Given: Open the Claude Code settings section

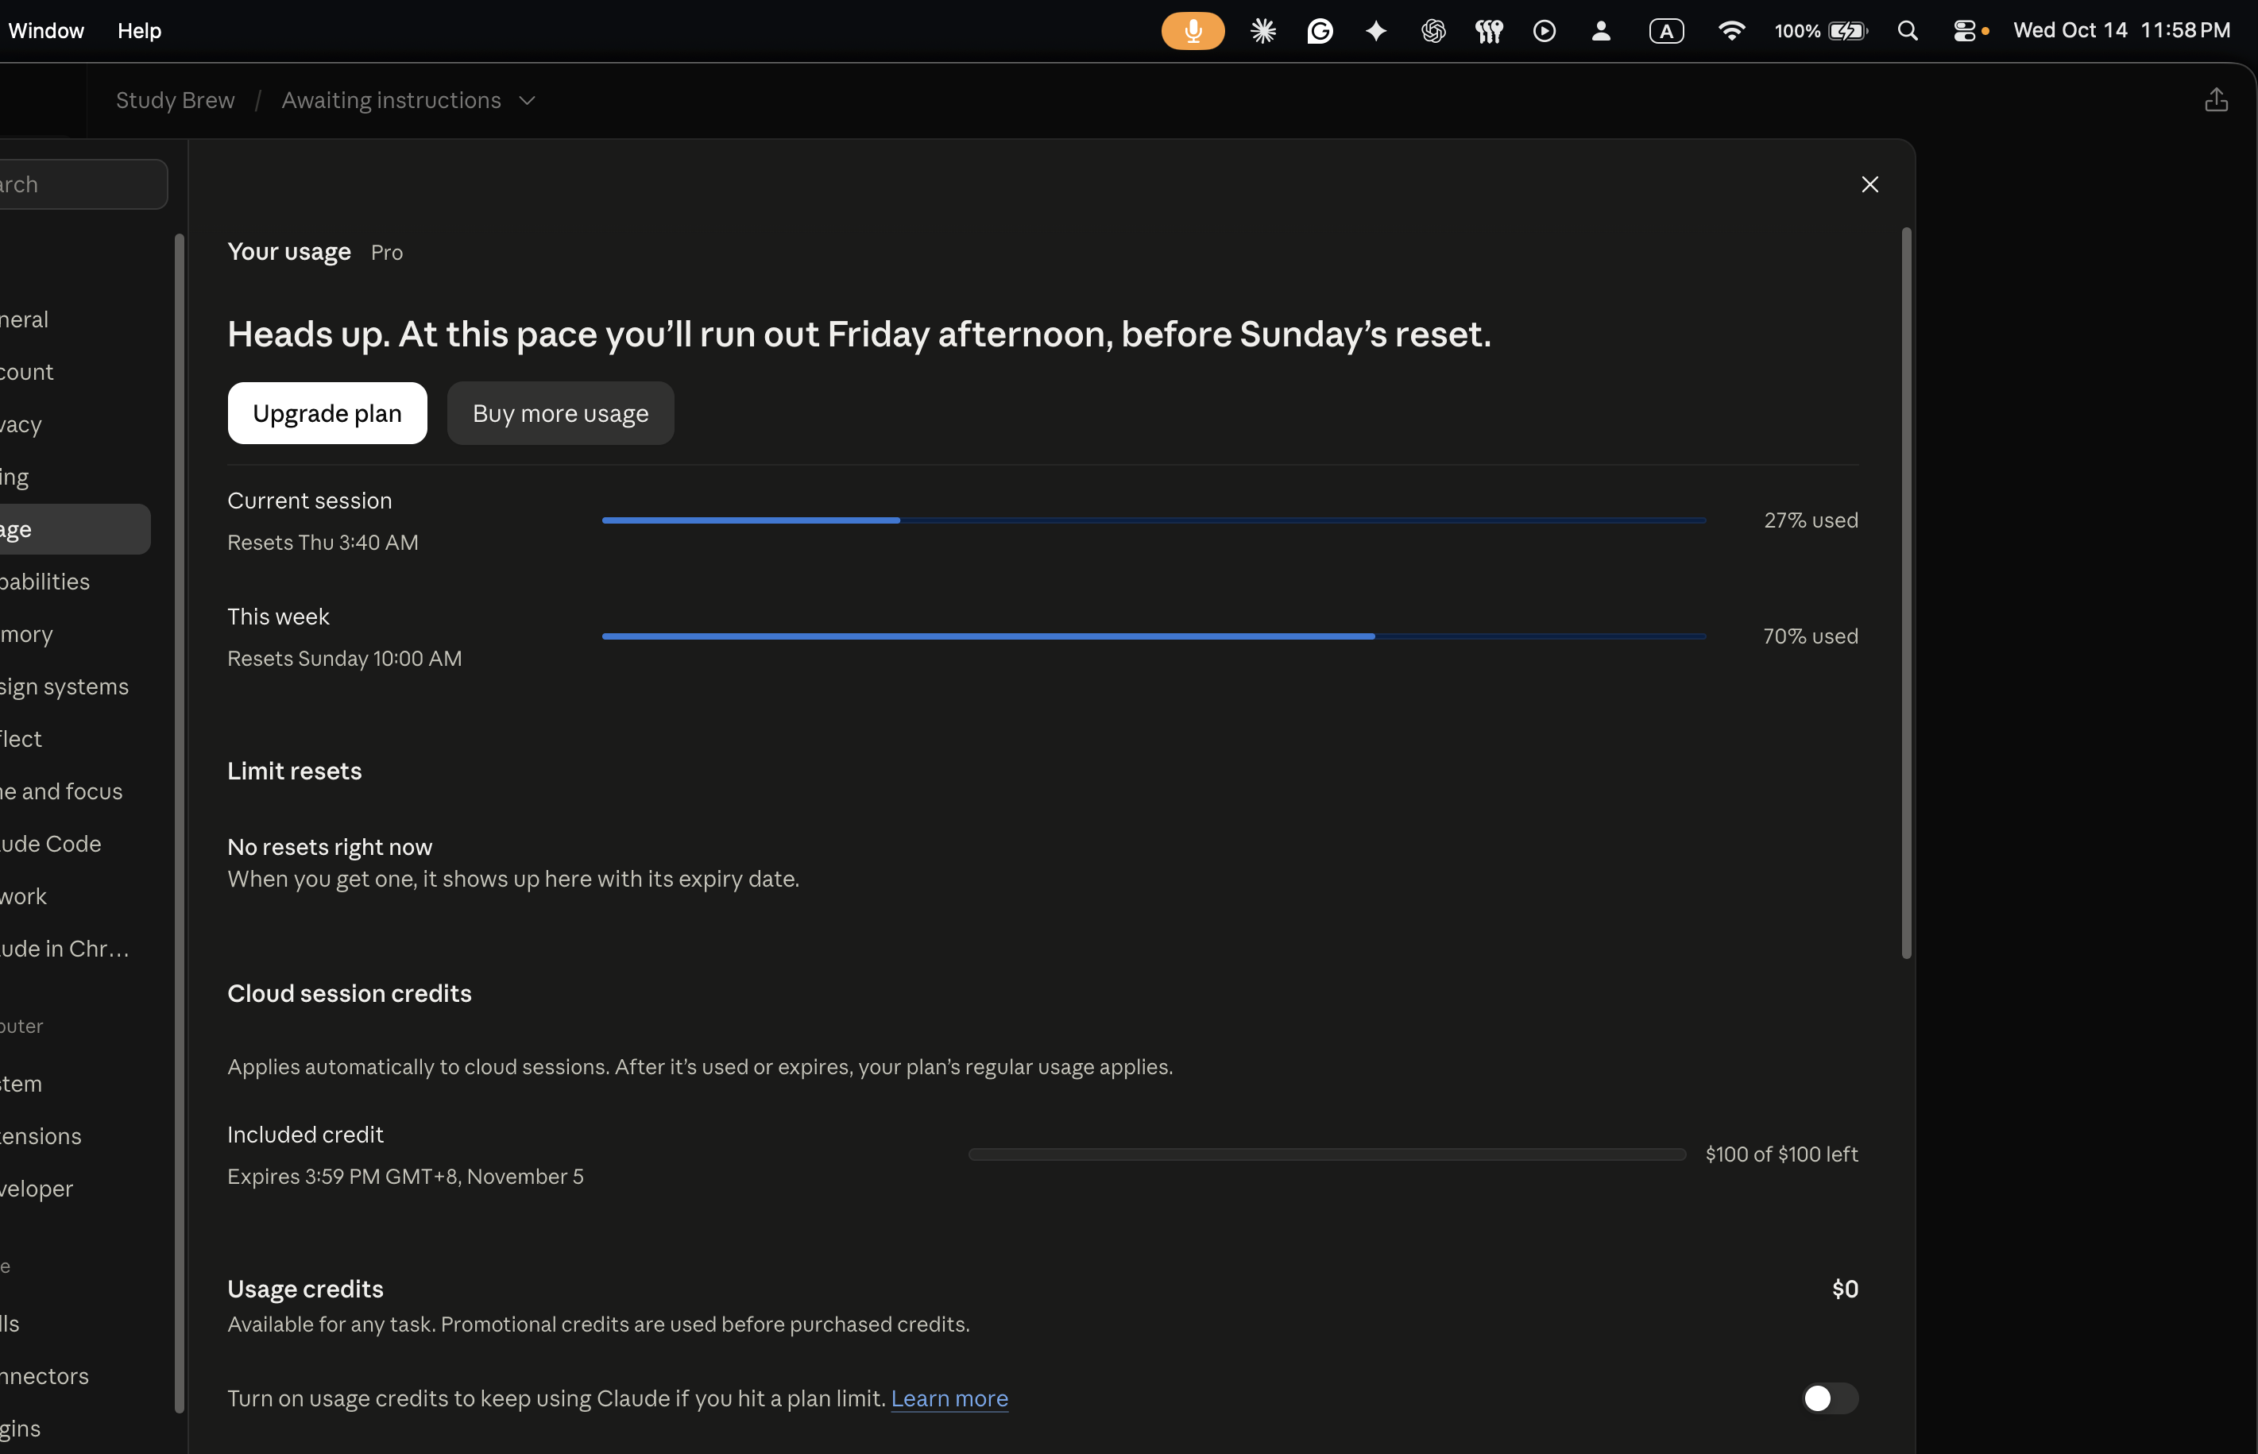Looking at the screenshot, I should coord(74,843).
